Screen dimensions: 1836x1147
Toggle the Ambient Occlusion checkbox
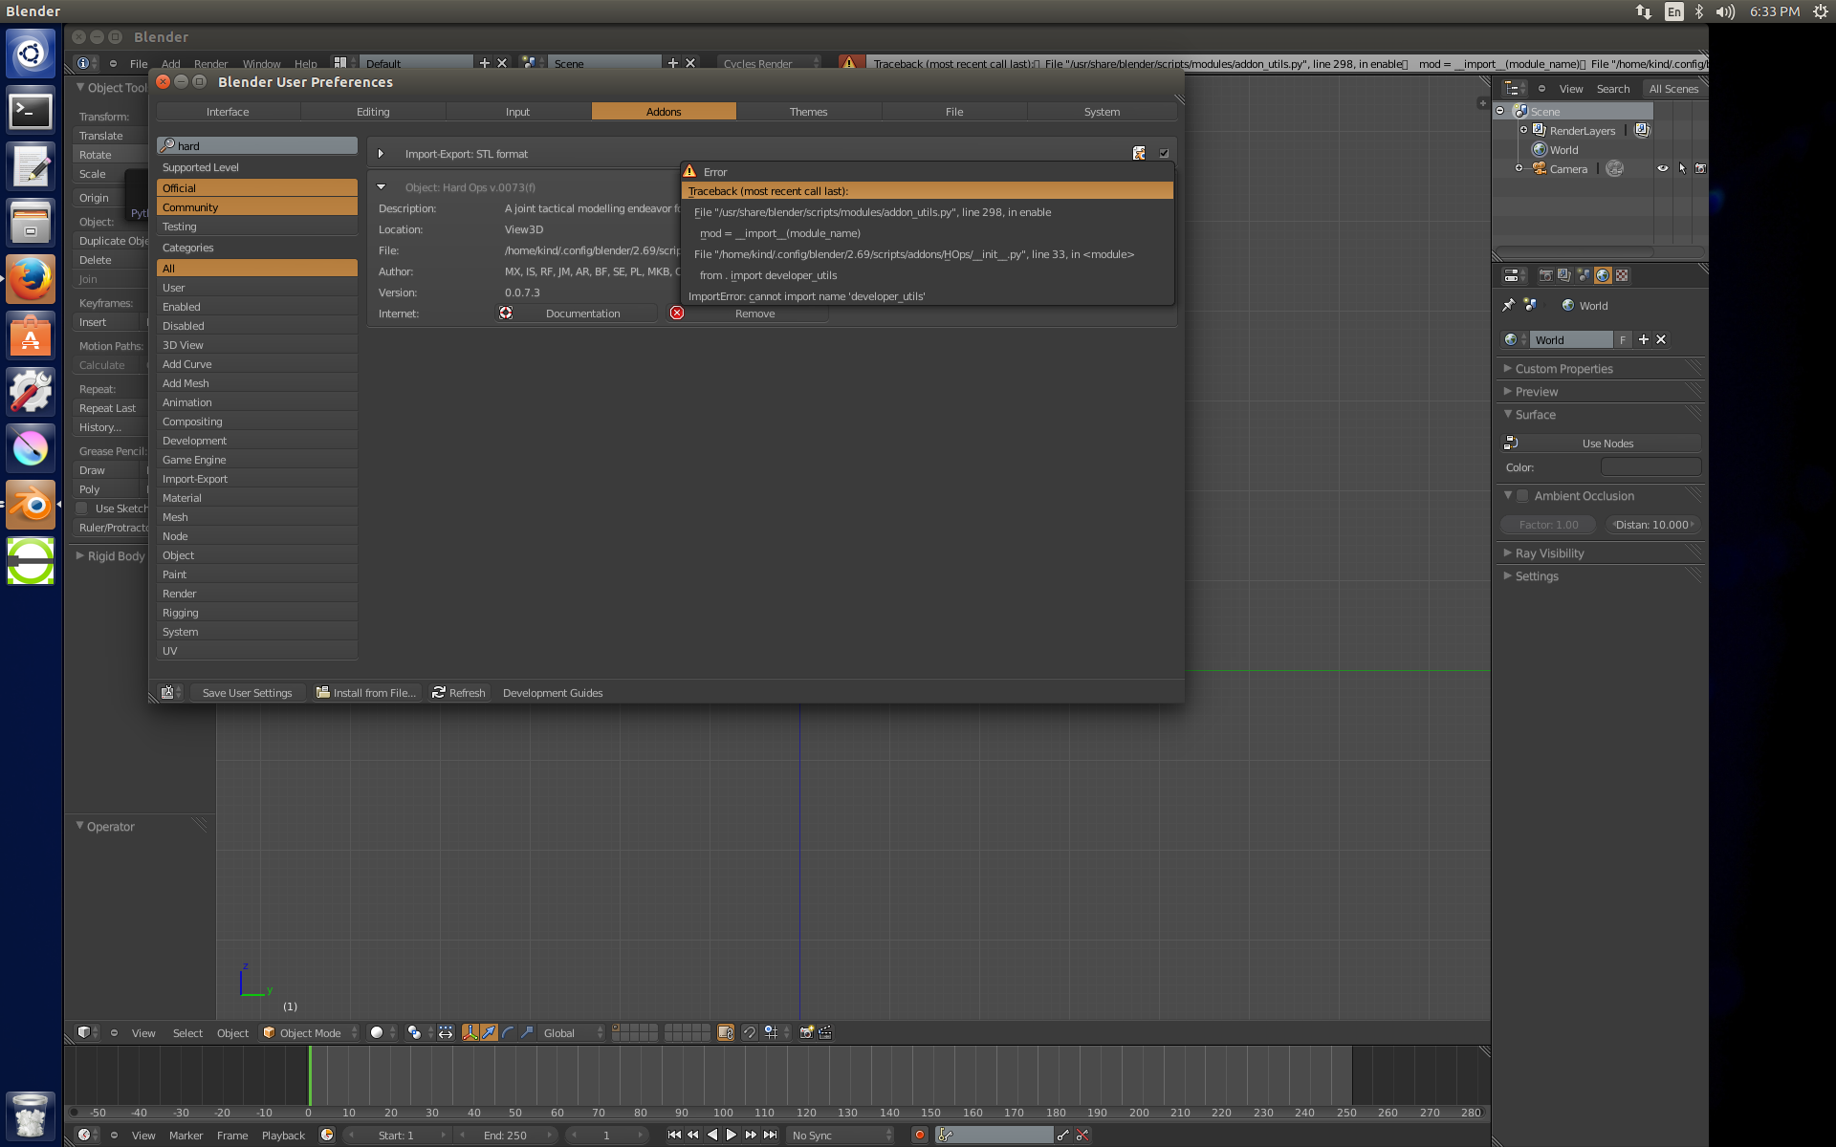(1522, 495)
